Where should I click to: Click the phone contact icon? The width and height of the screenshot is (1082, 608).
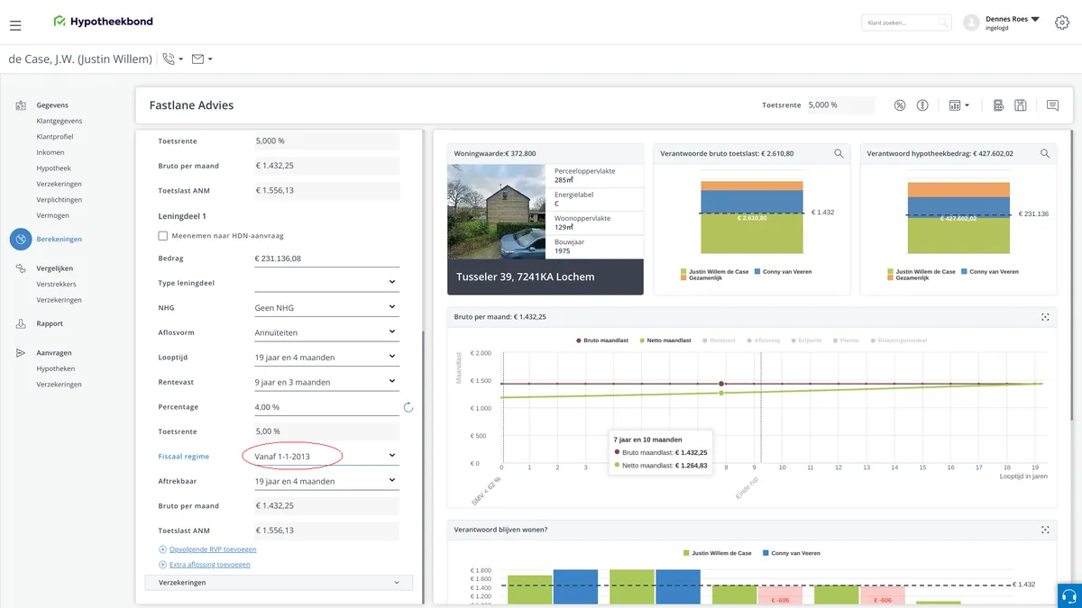pyautogui.click(x=169, y=59)
